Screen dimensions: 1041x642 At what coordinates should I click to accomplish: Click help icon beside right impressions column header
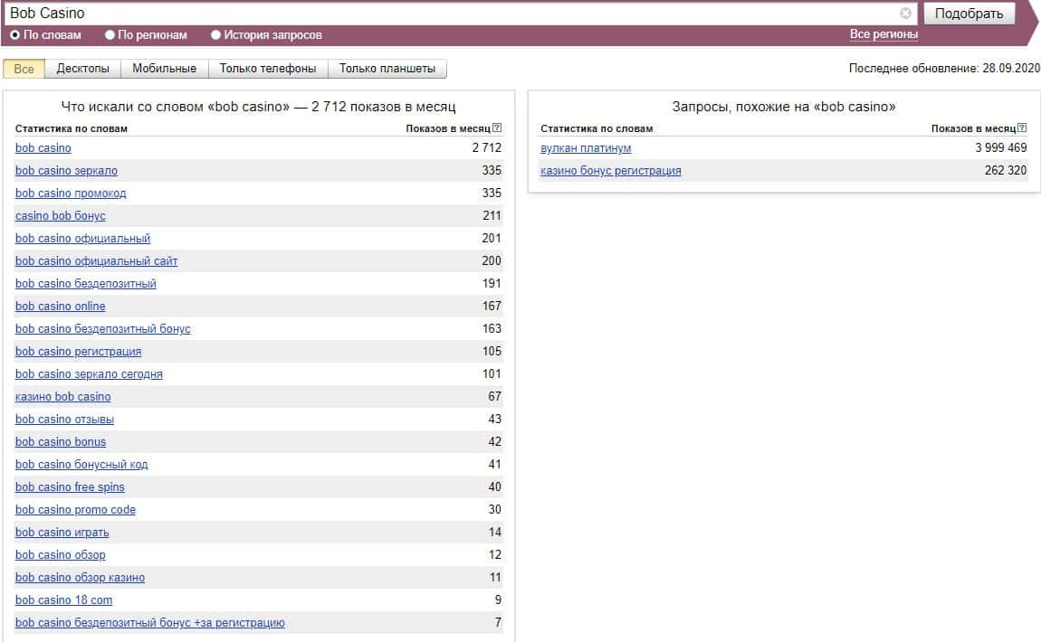coord(1022,128)
